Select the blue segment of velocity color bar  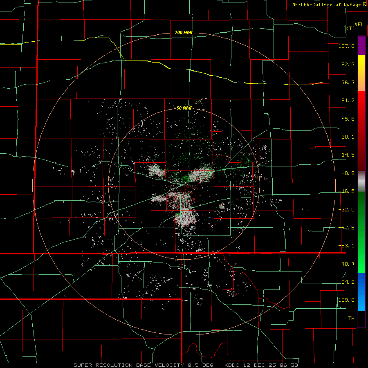click(361, 292)
